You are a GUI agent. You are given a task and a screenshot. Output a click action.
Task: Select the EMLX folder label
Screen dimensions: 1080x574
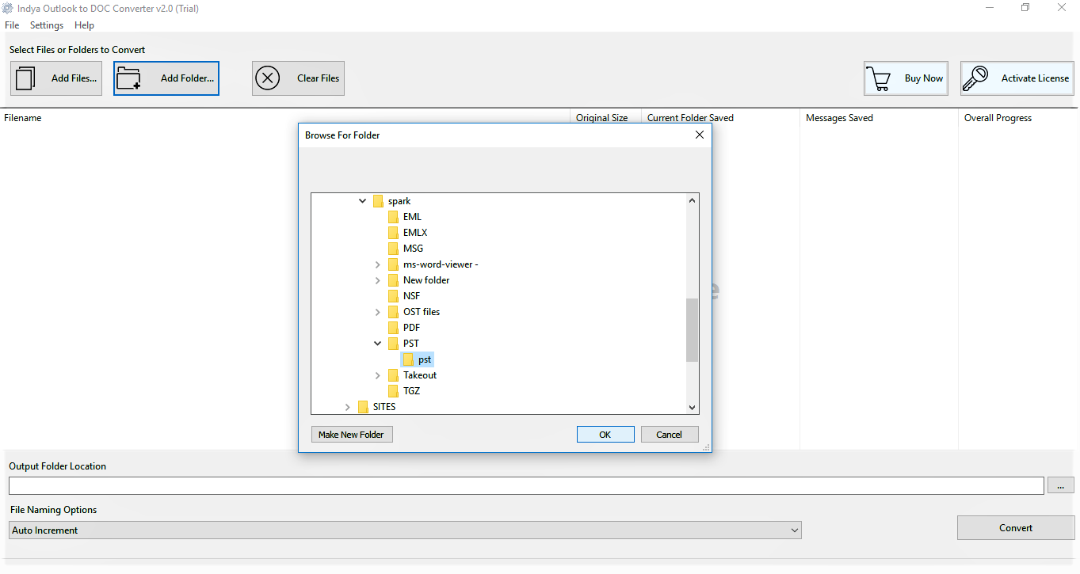coord(415,233)
